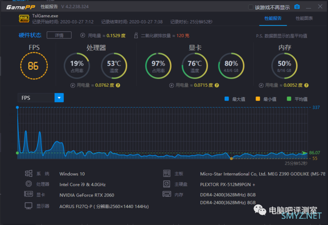Click the FPS 66 gauge

click(x=34, y=66)
